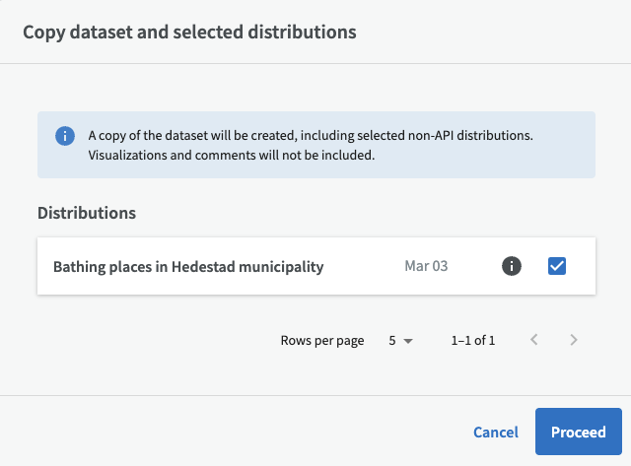Go to previous page with left chevron
Image resolution: width=631 pixels, height=466 pixels.
[x=534, y=340]
